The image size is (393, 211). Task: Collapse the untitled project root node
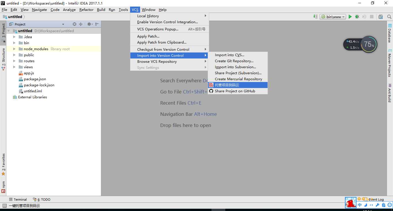(x=9, y=31)
